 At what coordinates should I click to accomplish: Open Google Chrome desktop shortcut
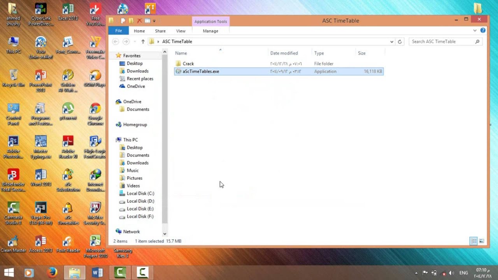(x=95, y=114)
